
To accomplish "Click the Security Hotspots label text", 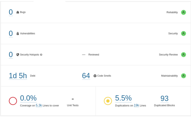I will (29, 55).
